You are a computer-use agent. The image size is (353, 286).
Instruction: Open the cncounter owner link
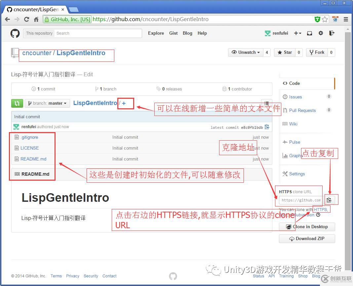click(x=37, y=53)
